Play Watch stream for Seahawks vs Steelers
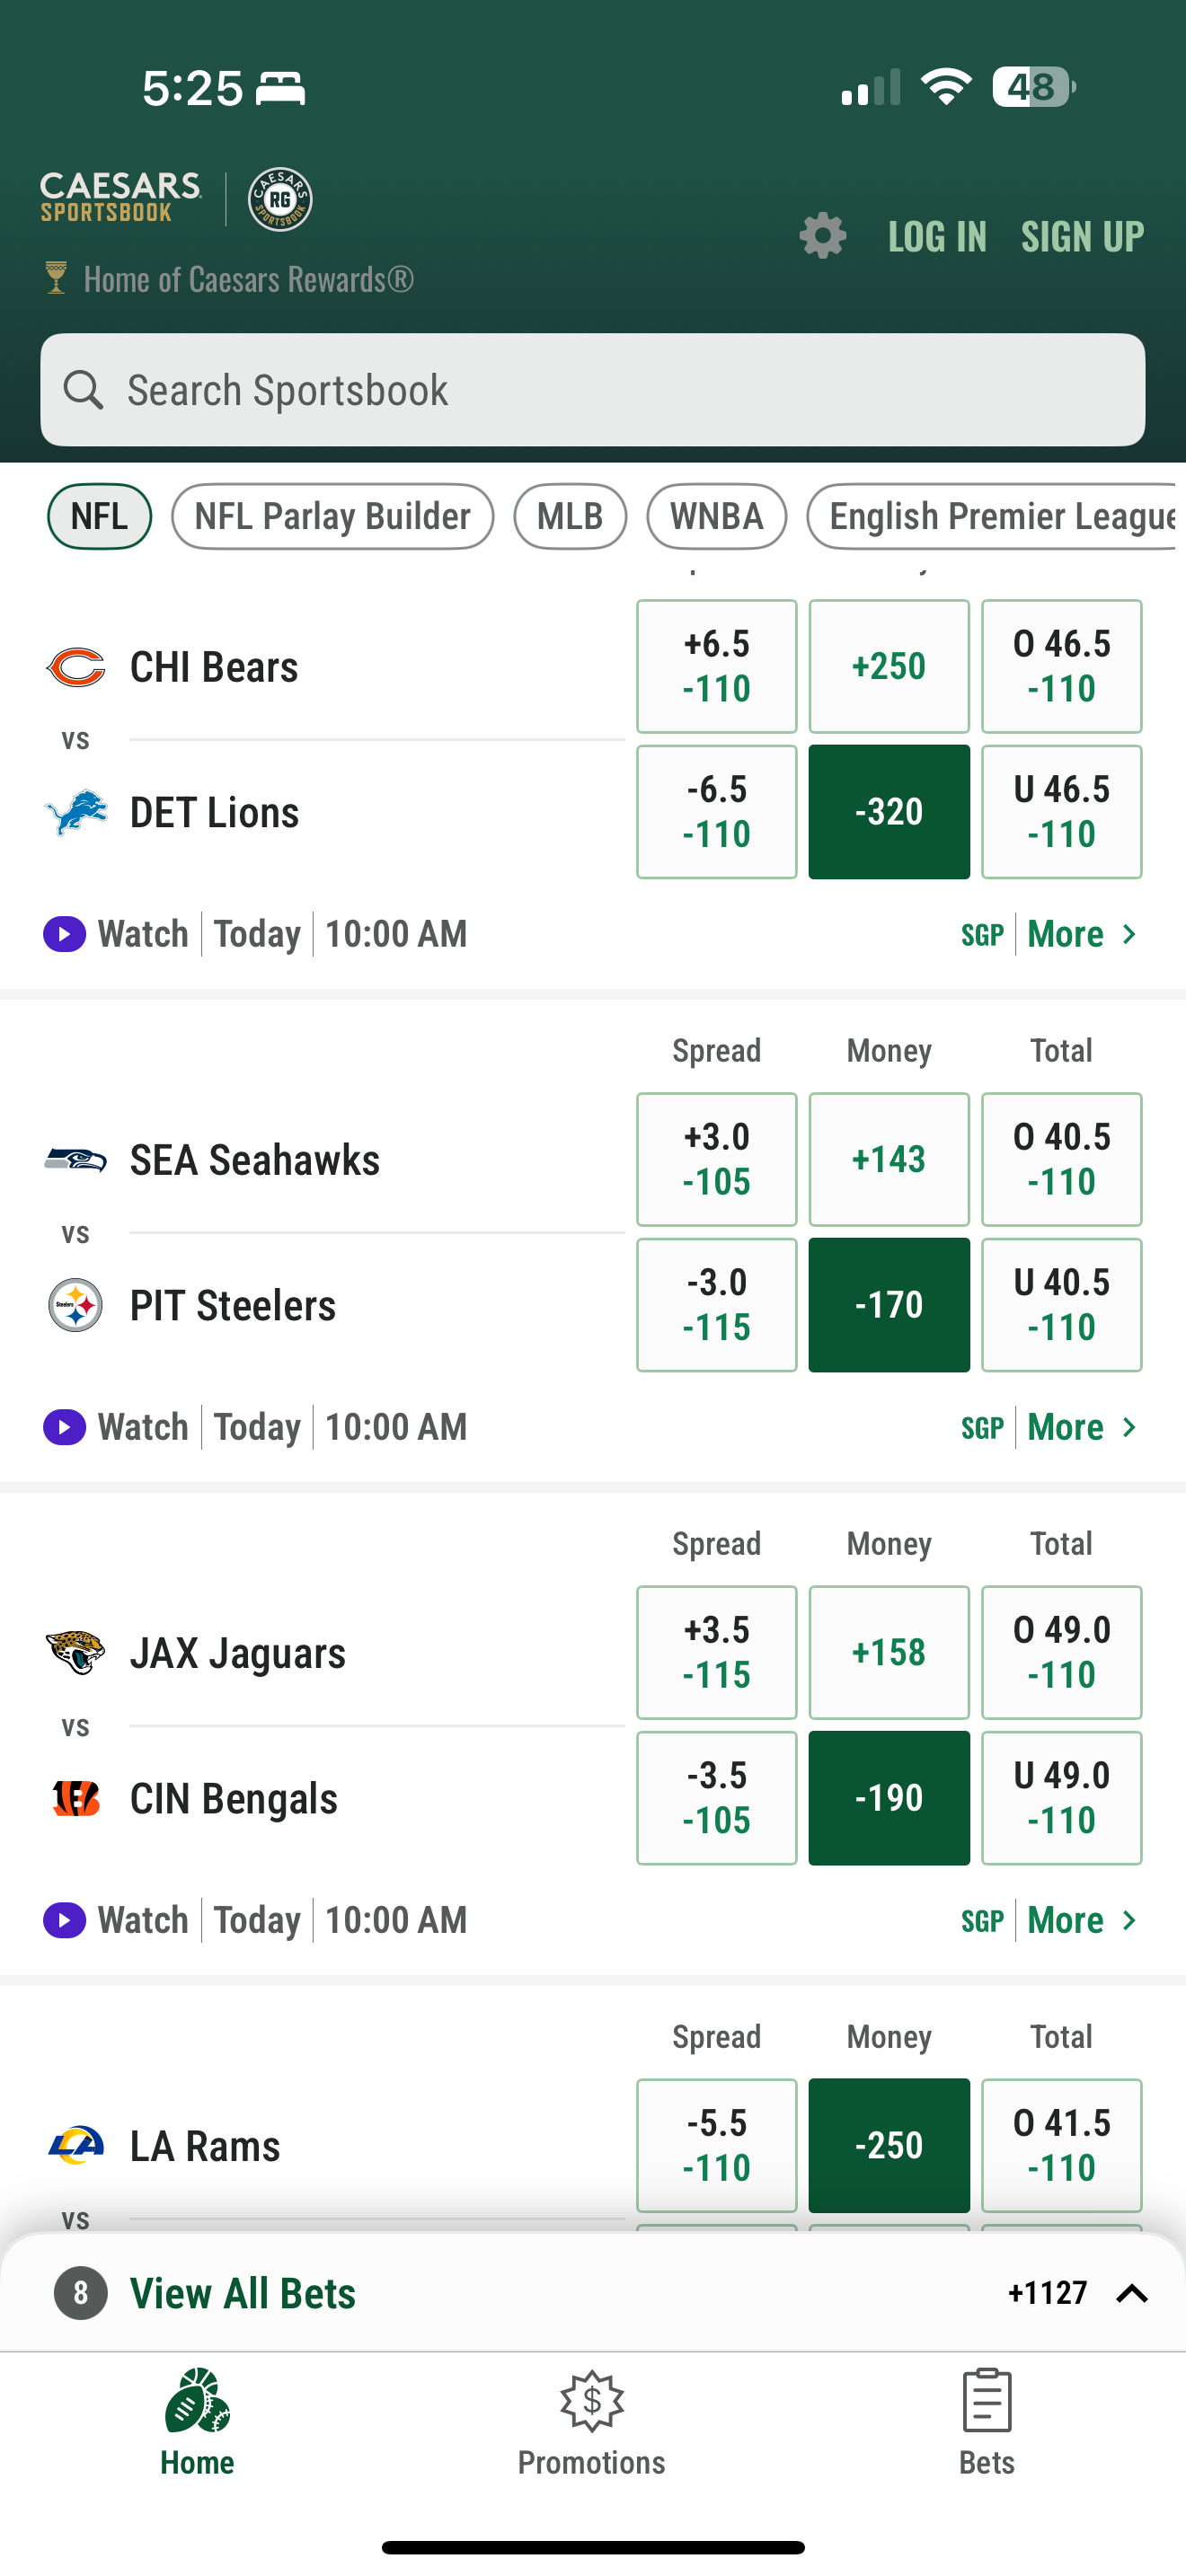 (65, 1427)
